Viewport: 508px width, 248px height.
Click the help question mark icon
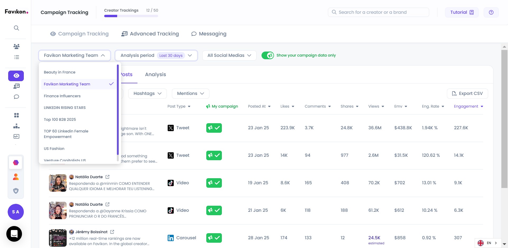coord(491,12)
